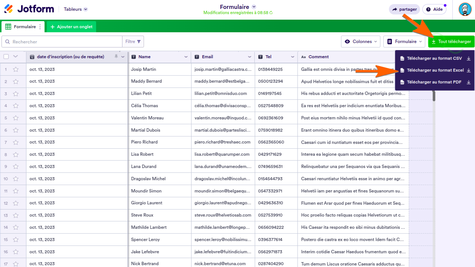475x267 pixels.
Task: Open the Tableurs dropdown
Action: click(x=76, y=9)
